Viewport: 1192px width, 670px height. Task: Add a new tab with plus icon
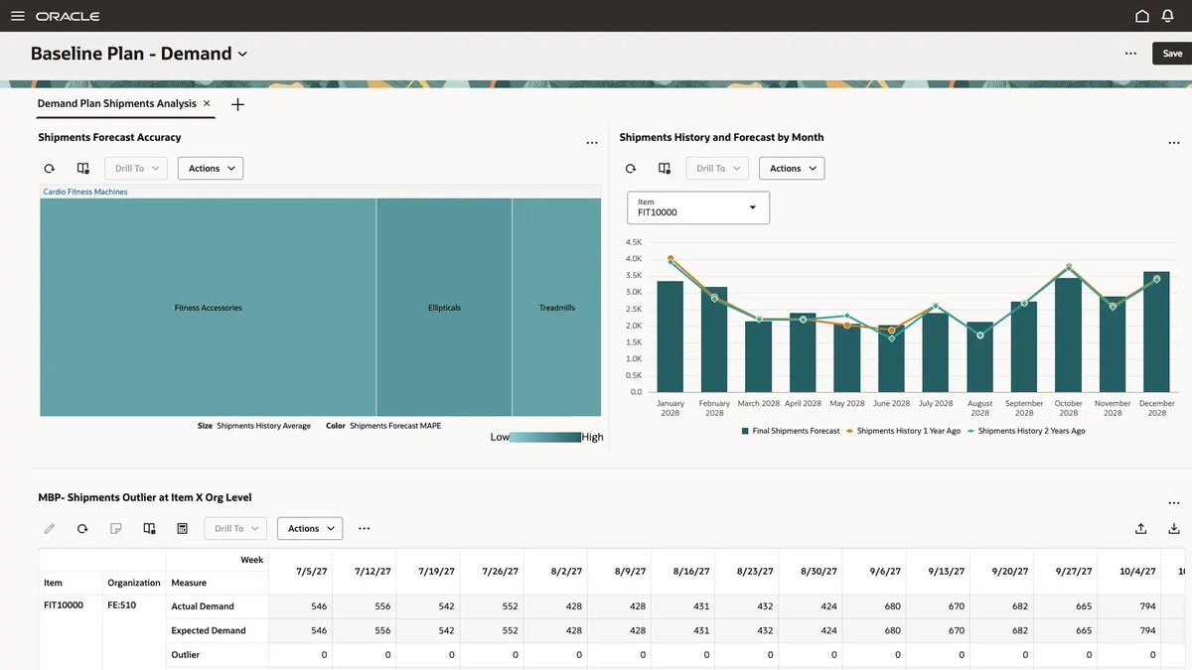pos(237,104)
